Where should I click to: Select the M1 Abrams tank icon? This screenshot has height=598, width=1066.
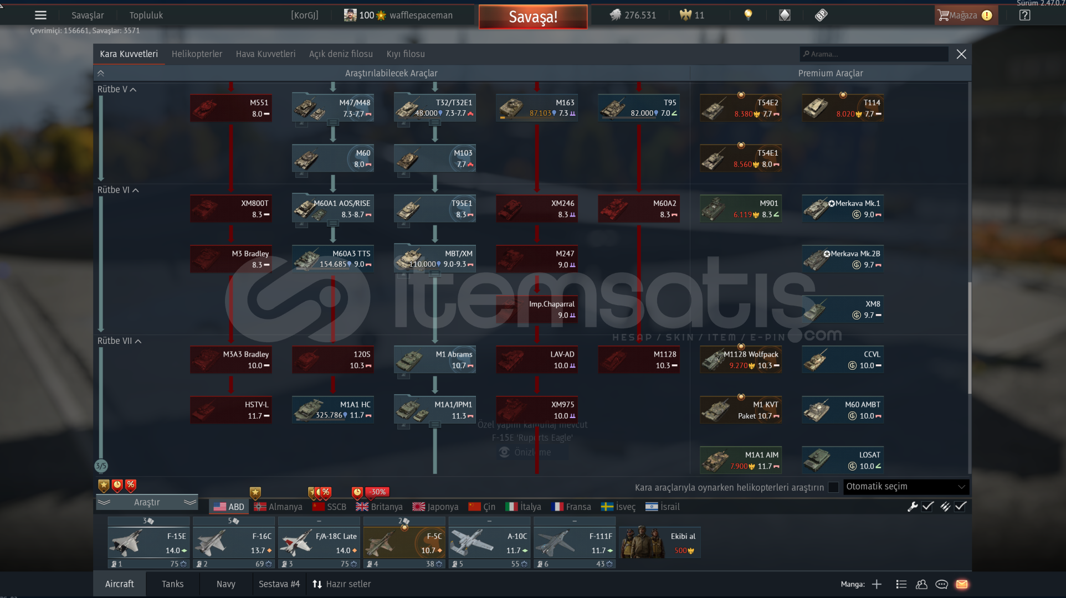point(409,360)
